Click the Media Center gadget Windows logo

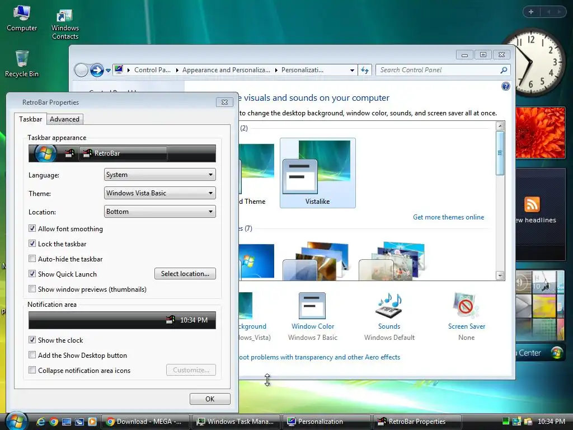[557, 353]
